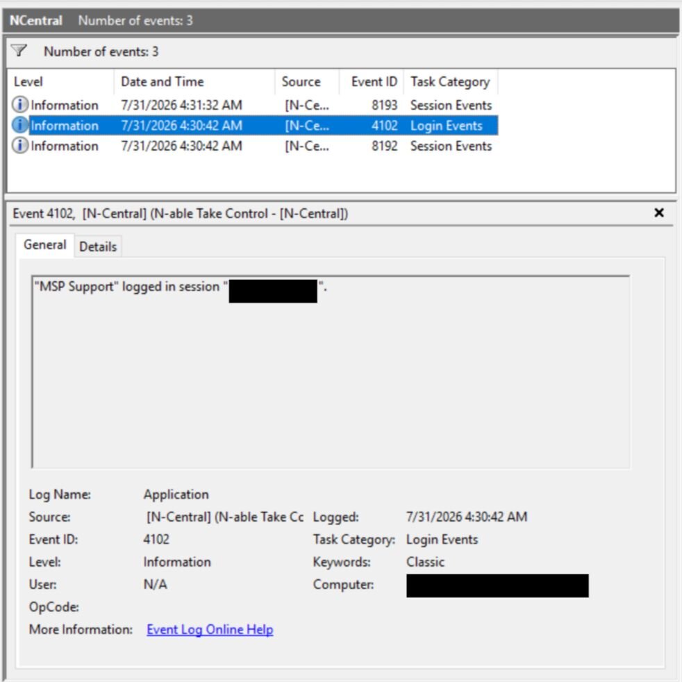Click info icon of Event ID 8193 row
Image resolution: width=682 pixels, height=682 pixels.
click(19, 104)
